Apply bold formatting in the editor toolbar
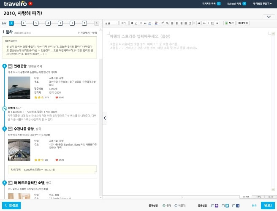 (x=132, y=23)
